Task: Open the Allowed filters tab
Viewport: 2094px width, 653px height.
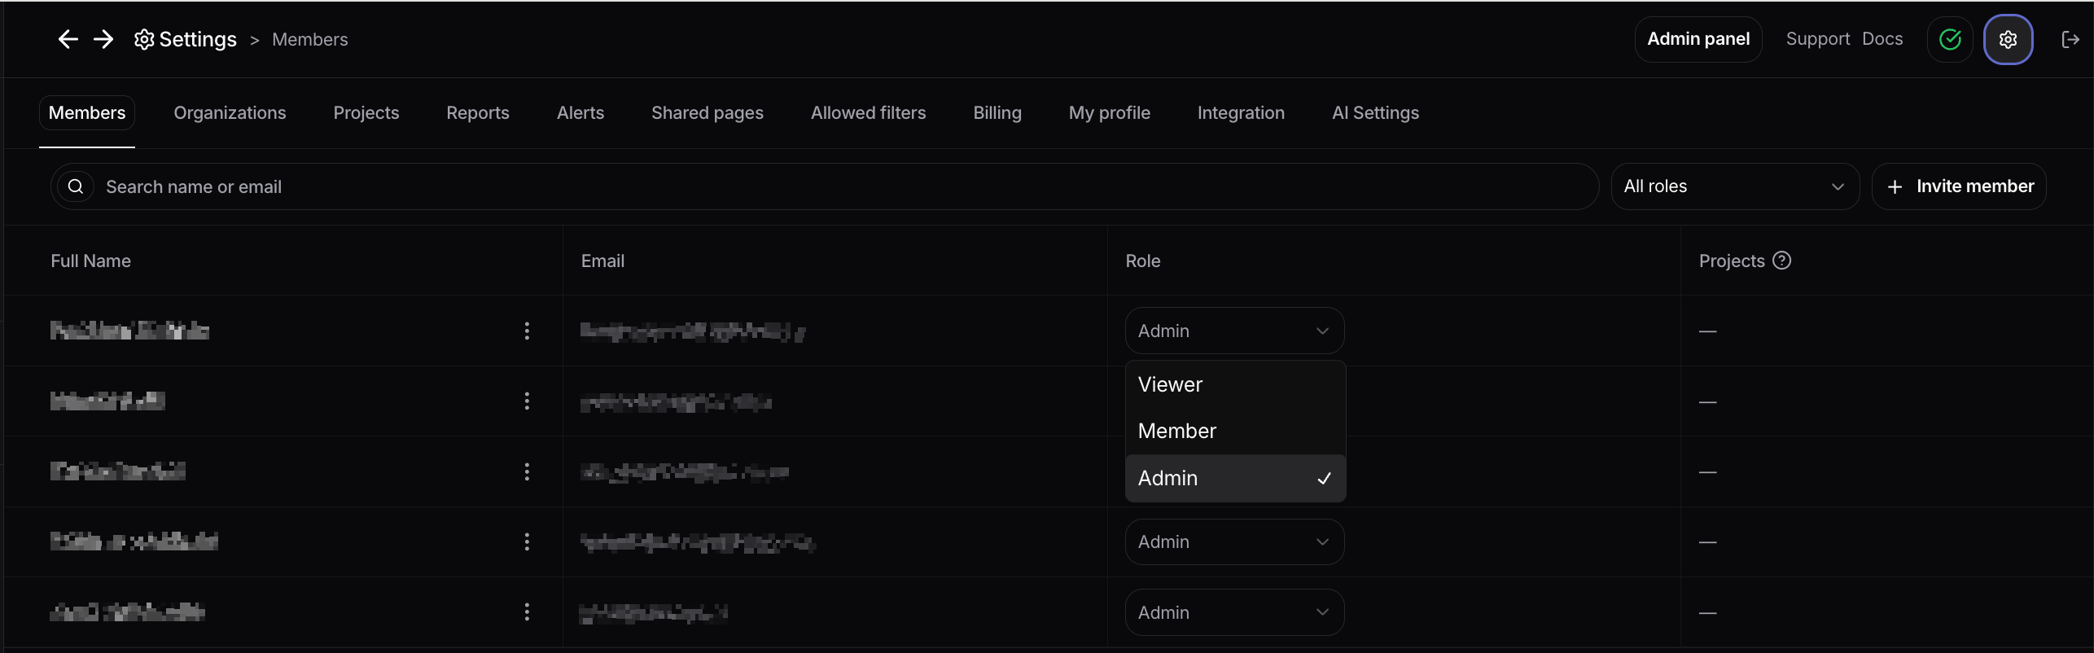Action: tap(869, 112)
